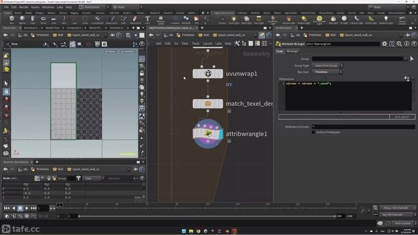Image resolution: width=418 pixels, height=235 pixels.
Task: Toggle pin on network editor pane
Action: pos(262,35)
